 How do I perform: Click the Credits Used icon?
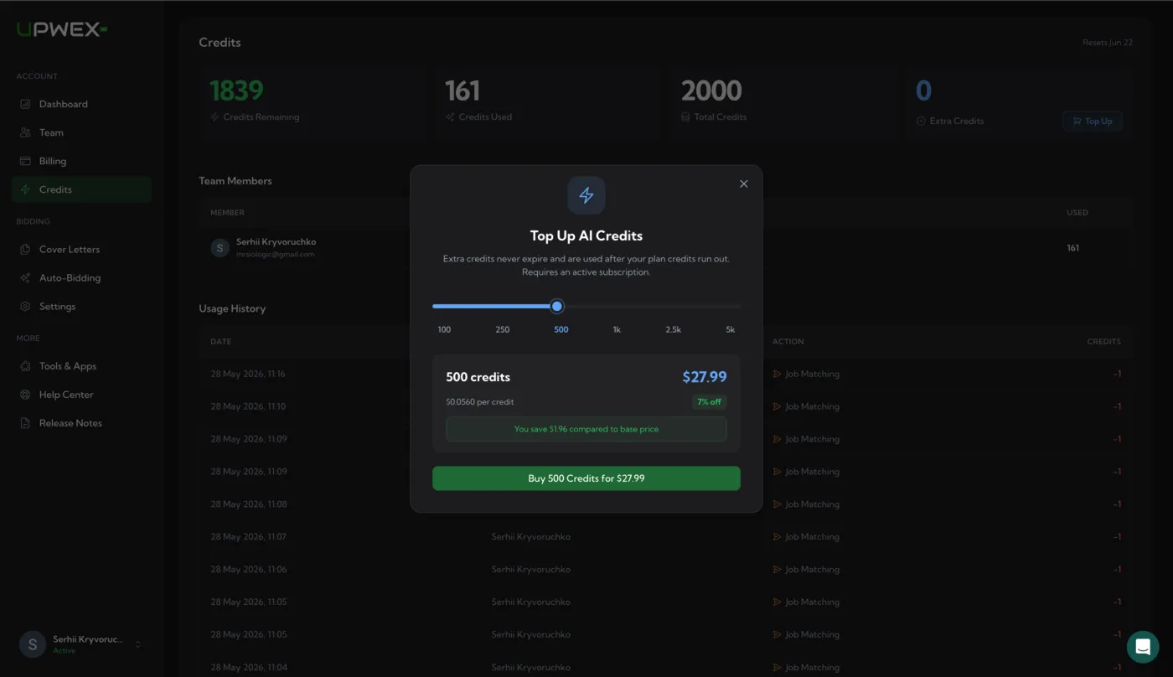[x=450, y=117]
